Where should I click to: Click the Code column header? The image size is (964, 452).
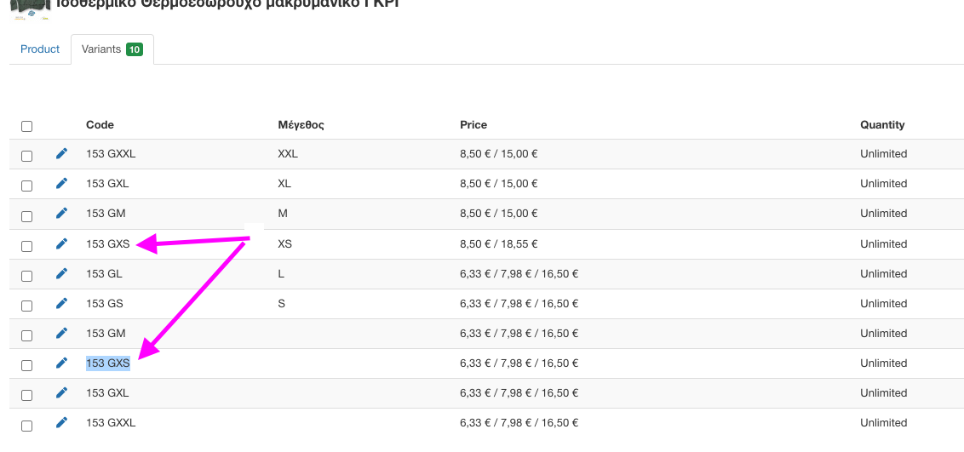100,125
